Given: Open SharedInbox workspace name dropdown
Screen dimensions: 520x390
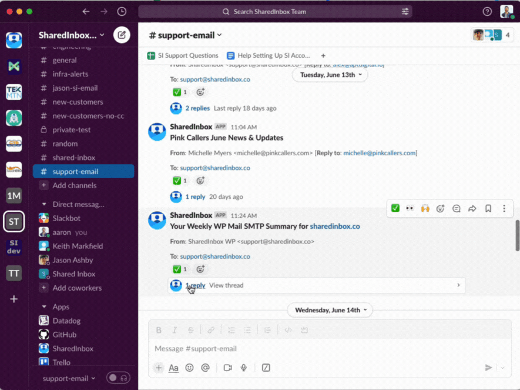Looking at the screenshot, I should pos(71,35).
